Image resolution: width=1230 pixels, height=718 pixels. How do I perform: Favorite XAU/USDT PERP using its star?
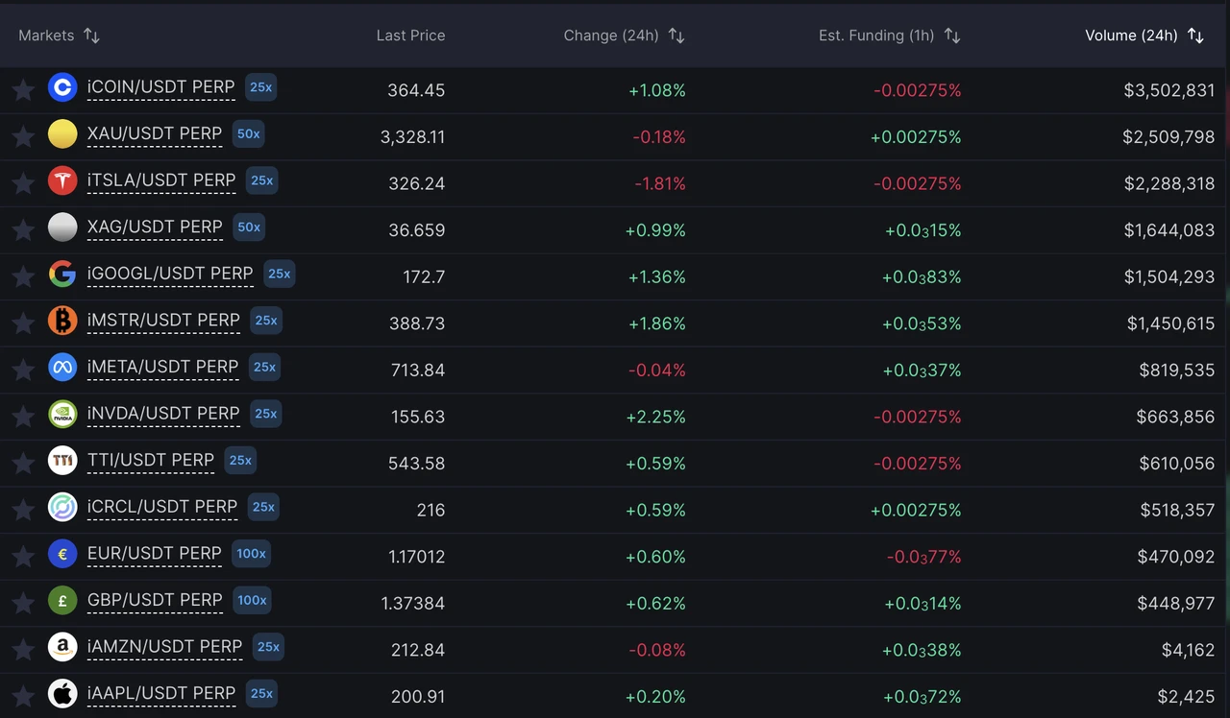(23, 136)
